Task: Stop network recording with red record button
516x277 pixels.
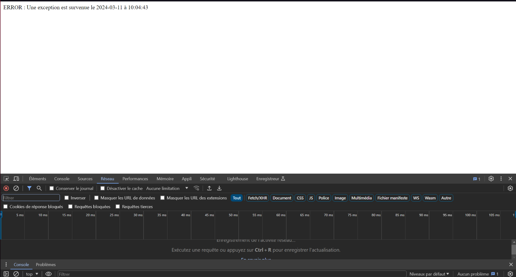Action: pyautogui.click(x=6, y=188)
